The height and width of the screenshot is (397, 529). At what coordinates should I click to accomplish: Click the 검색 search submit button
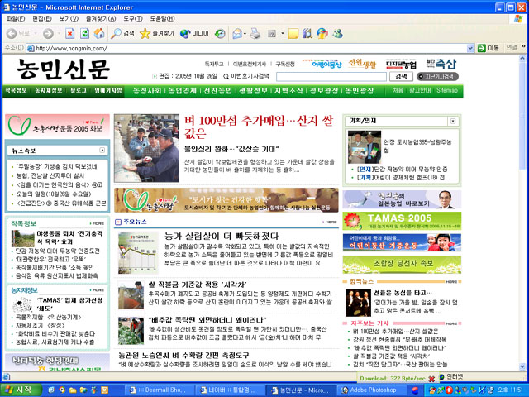click(x=401, y=77)
